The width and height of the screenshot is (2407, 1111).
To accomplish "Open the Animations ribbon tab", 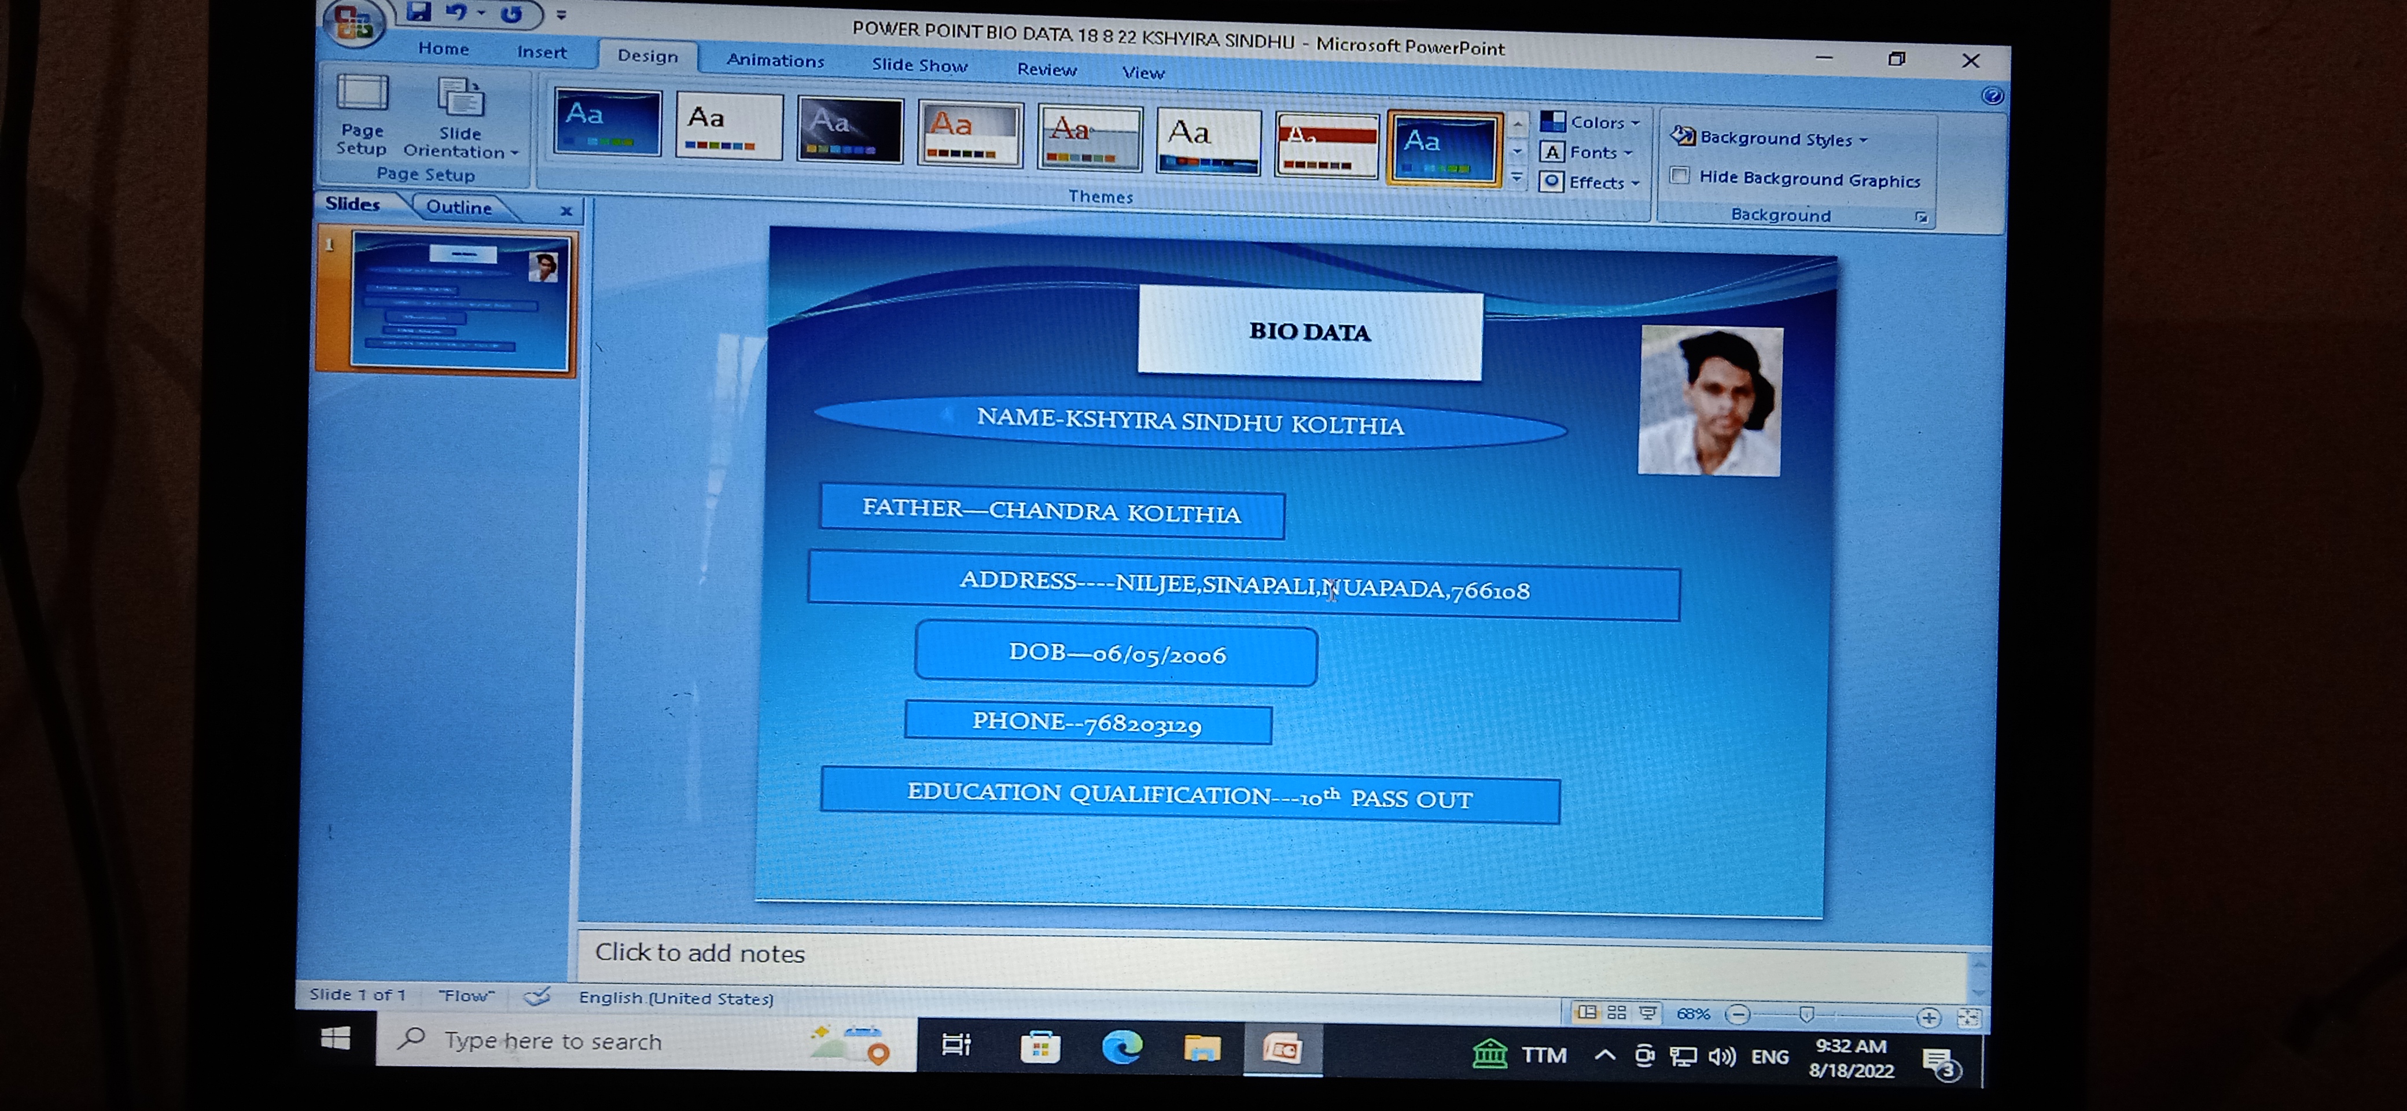I will (775, 61).
